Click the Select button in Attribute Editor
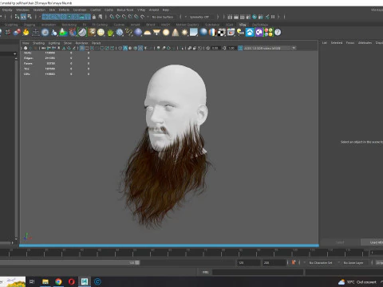383x287 pixels. click(x=340, y=242)
